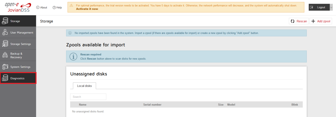Click the warning triangle in the activation banner

71,5
